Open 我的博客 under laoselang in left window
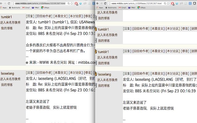Image resolution: width=197 pixels, height=123 pixels. [7, 85]
